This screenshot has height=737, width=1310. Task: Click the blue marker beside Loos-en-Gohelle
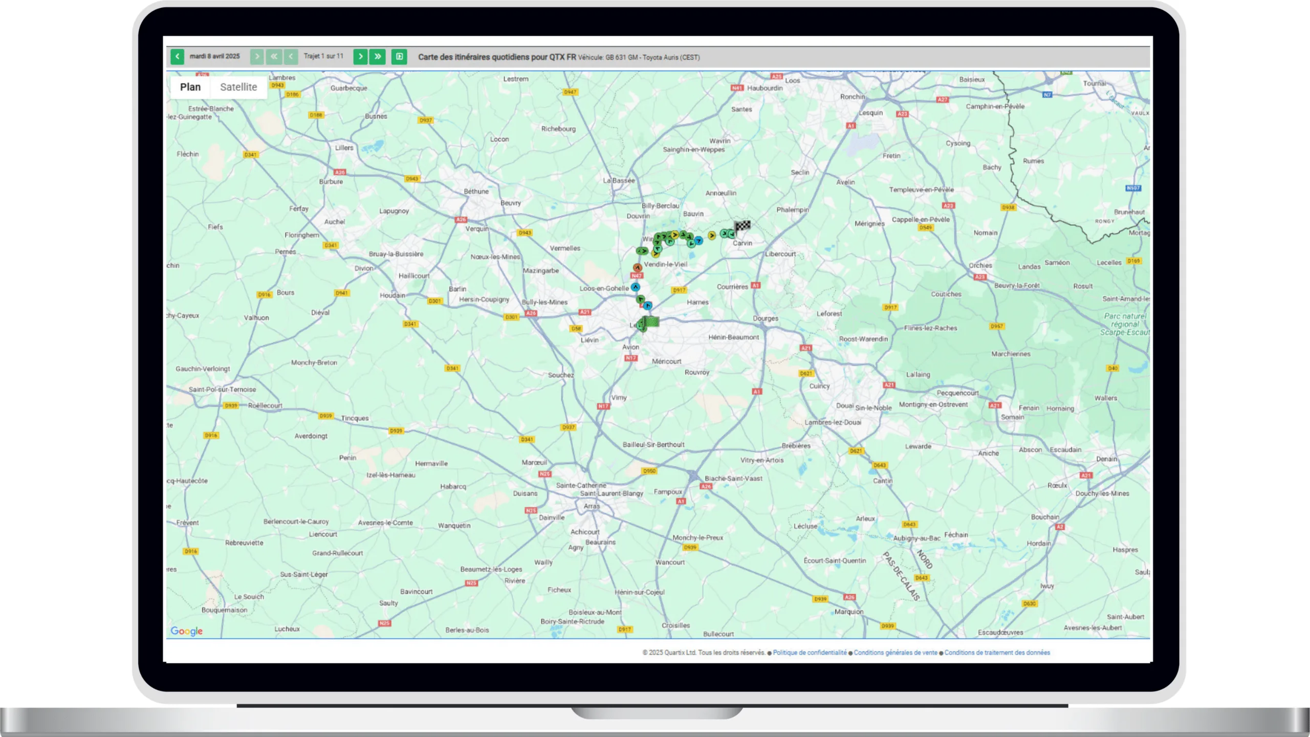636,287
